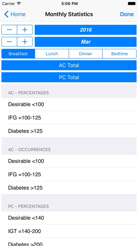The height and width of the screenshot is (246, 138).
Task: Select the Breakfast segment
Action: (x=18, y=54)
